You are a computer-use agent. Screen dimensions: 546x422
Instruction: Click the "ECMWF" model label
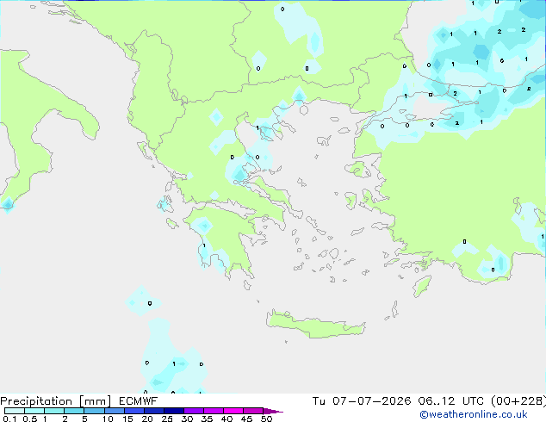point(139,401)
